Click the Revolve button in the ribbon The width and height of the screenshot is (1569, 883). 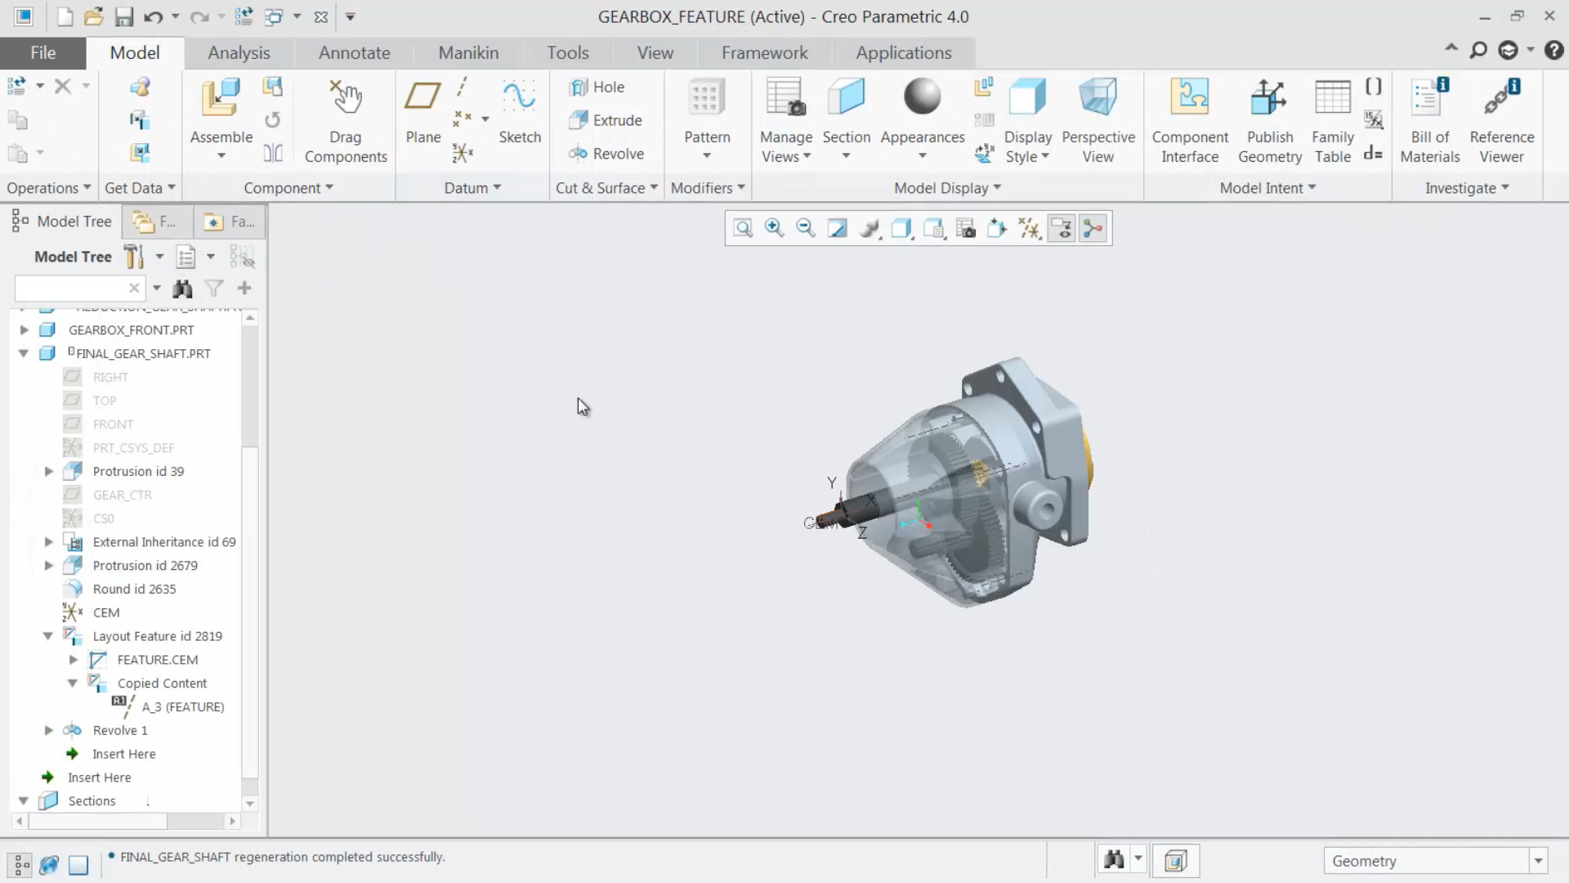[x=606, y=154]
